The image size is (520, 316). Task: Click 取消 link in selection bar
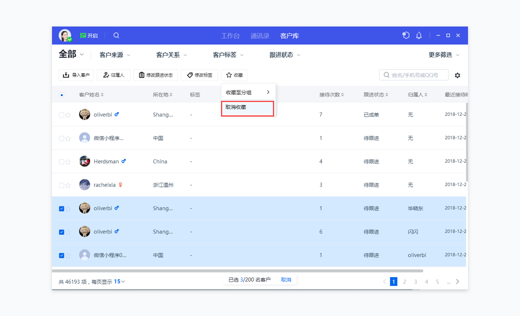[x=286, y=280]
